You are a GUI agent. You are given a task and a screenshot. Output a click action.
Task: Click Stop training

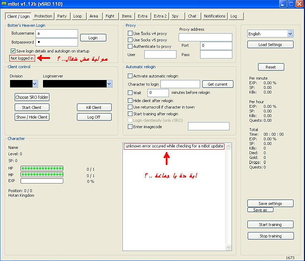click(x=271, y=236)
